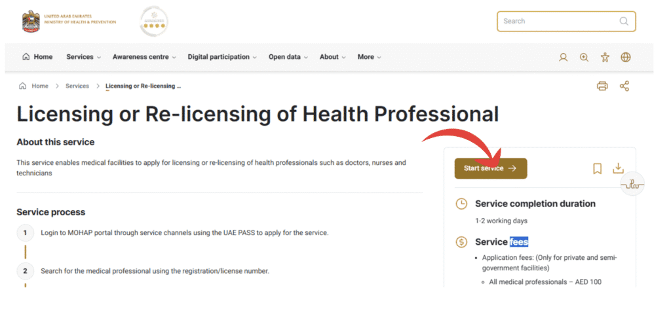Go to Home in navigation bar
Viewport: 671px width, 309px height.
tap(37, 57)
